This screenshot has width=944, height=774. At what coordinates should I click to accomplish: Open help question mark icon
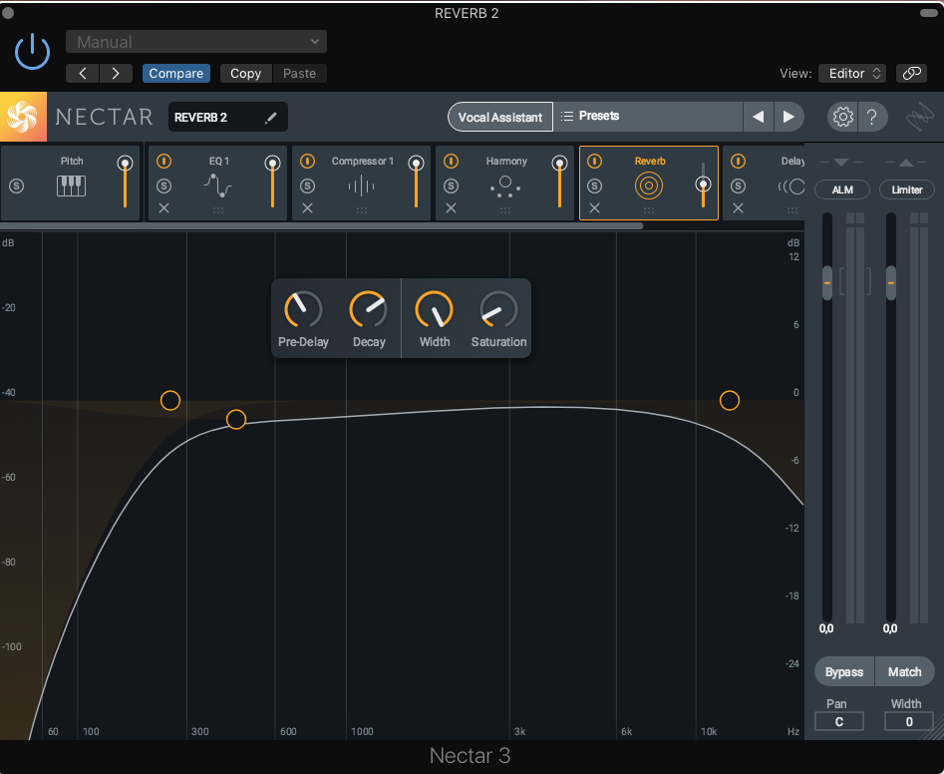[872, 117]
